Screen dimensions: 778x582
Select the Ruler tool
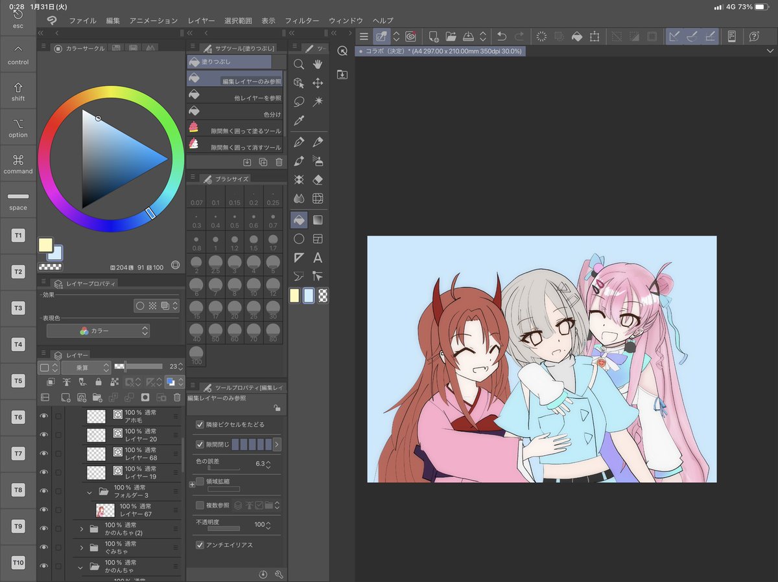[299, 258]
